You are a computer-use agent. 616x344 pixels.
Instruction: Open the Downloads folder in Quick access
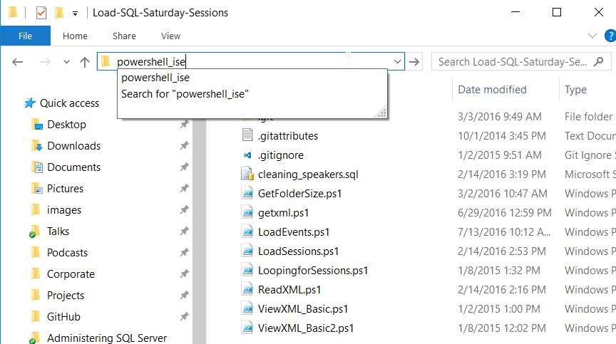click(x=73, y=146)
